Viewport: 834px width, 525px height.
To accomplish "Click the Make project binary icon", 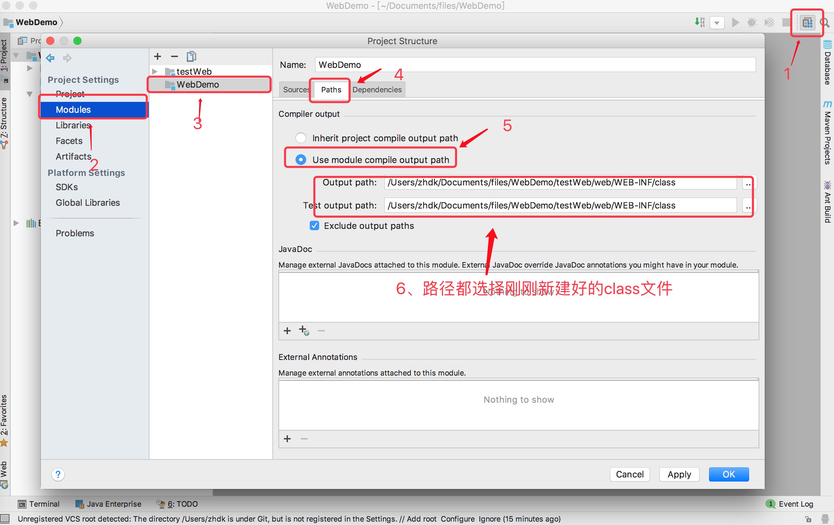I will click(x=700, y=22).
